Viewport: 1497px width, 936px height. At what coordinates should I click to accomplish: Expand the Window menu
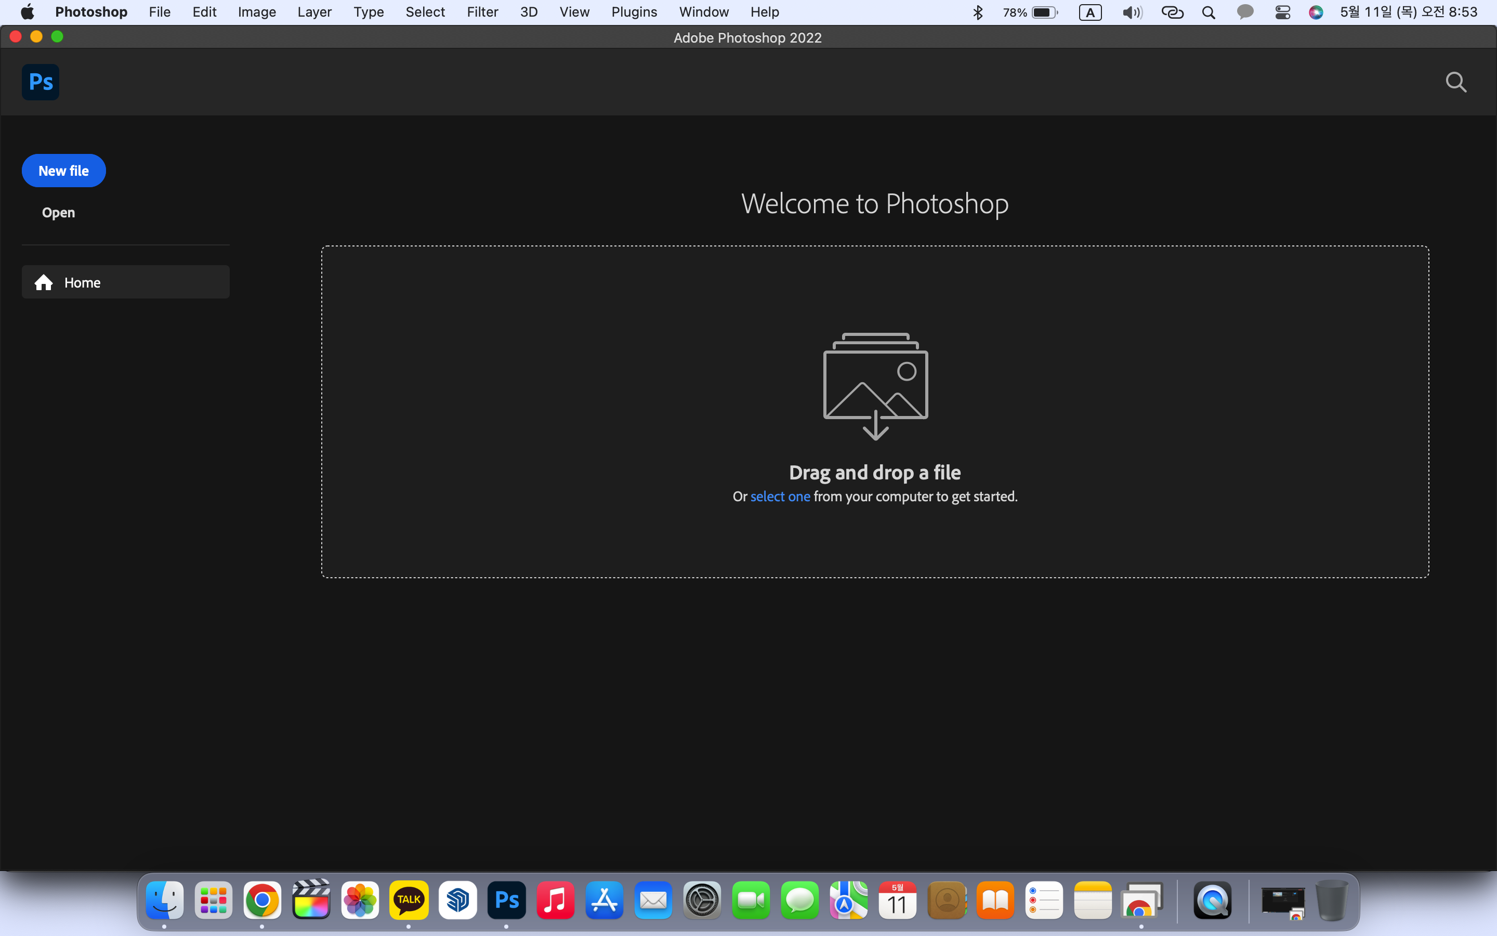coord(703,12)
